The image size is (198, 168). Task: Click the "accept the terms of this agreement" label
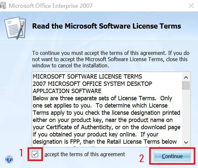pyautogui.click(x=85, y=154)
